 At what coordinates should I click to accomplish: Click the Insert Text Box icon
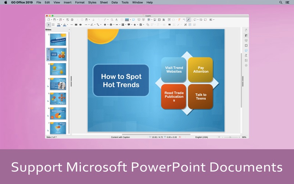[x=169, y=20]
